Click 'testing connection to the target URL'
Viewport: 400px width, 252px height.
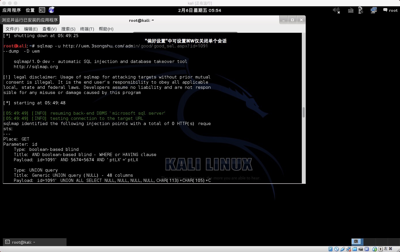73,118
